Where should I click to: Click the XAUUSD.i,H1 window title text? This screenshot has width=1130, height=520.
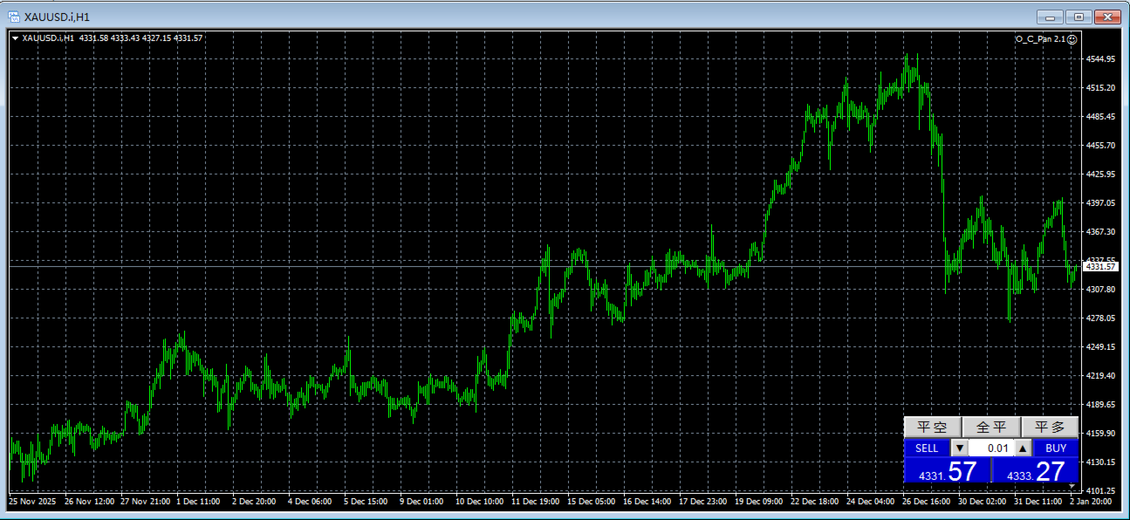(x=57, y=17)
